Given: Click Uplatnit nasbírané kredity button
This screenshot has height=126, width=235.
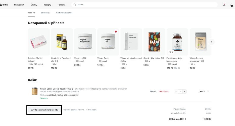Looking at the screenshot, I should [44, 110].
